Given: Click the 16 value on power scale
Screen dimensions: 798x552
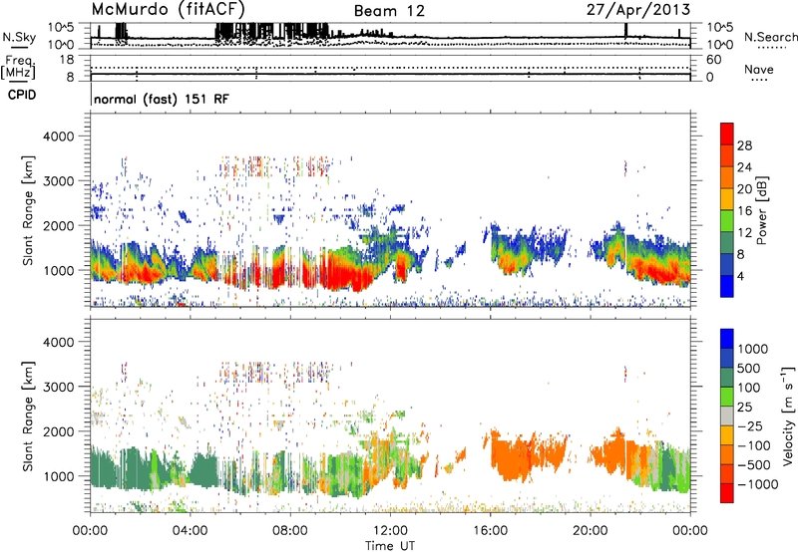Looking at the screenshot, I should [744, 211].
